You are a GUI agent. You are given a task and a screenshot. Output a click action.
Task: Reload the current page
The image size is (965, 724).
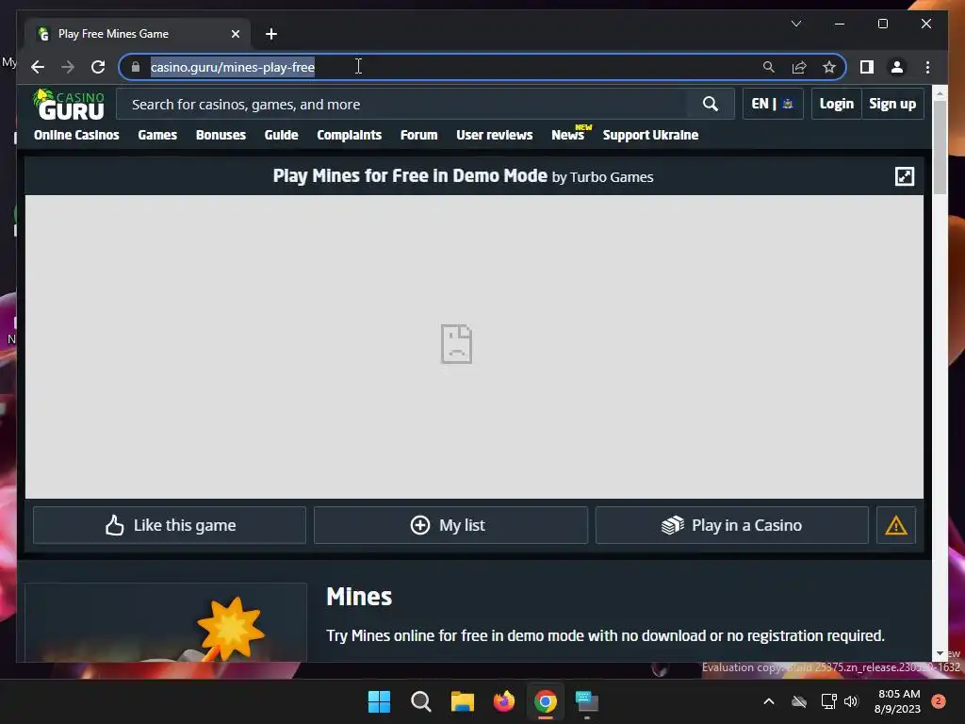pos(98,67)
